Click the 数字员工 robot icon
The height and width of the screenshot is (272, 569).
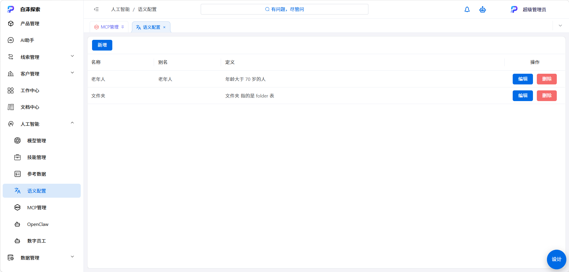click(x=18, y=241)
